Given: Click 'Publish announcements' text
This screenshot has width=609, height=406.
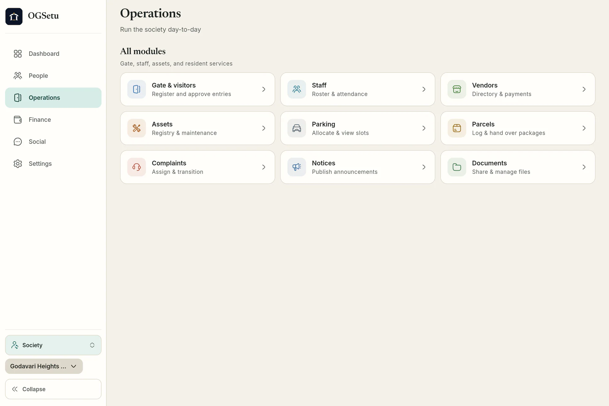Looking at the screenshot, I should [345, 172].
